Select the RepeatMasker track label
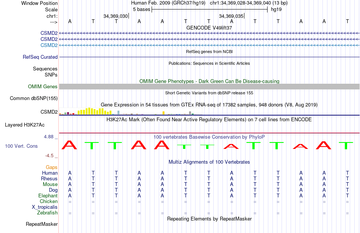360x233 pixels. point(42,224)
